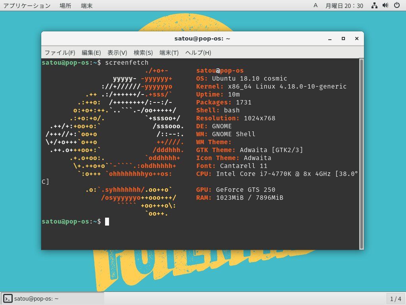Click the Font: Cantarell 11 line
Image resolution: width=406 pixels, height=305 pixels.
point(232,166)
